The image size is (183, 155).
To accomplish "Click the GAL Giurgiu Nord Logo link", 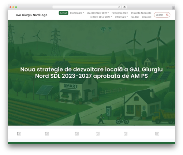I will click(31, 15).
